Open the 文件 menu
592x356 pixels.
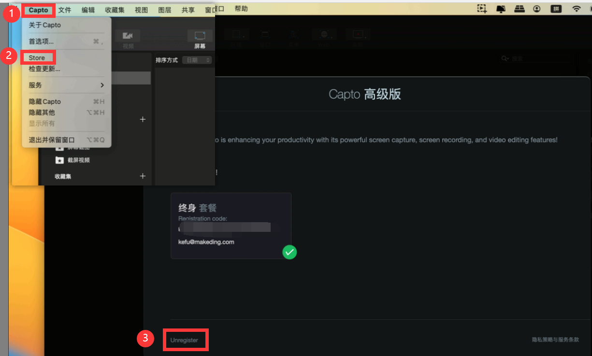(x=65, y=10)
